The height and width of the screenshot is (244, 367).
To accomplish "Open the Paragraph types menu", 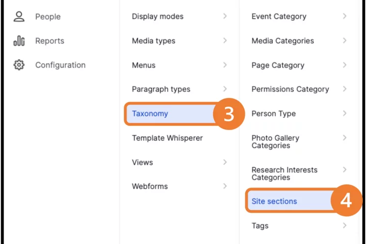I will pyautogui.click(x=161, y=89).
